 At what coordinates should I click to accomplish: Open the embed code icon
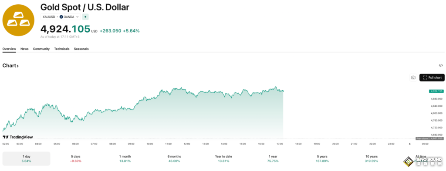point(441,66)
